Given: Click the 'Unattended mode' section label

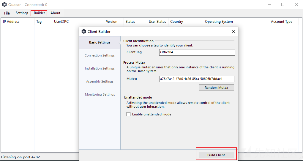Looking at the screenshot, I should (x=138, y=97).
